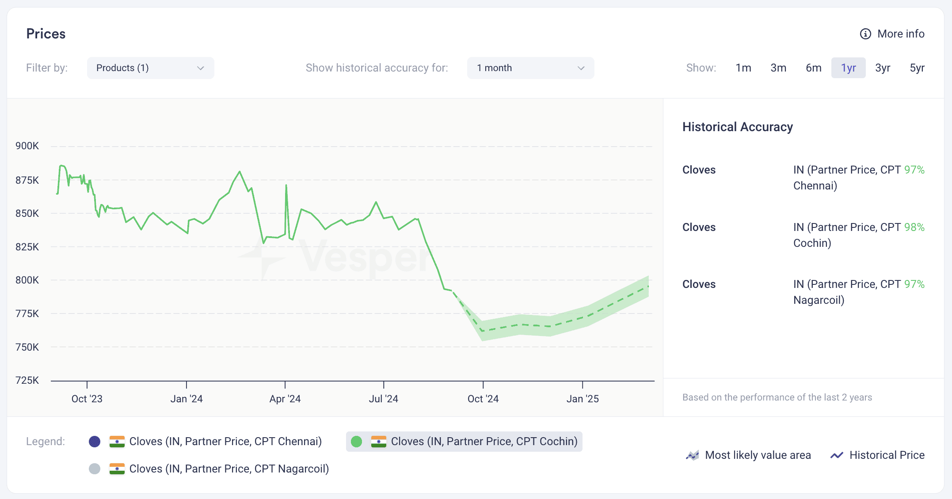Click the grey Nagarcoil color dot
Image resolution: width=952 pixels, height=499 pixels.
tap(95, 469)
